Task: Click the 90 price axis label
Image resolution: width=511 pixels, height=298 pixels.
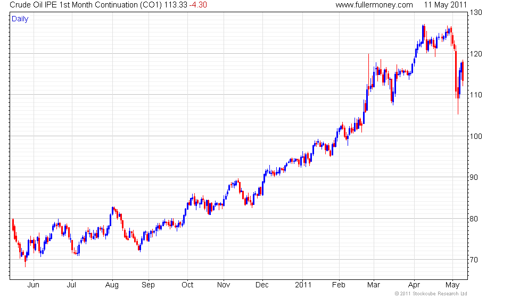Action: 474,177
